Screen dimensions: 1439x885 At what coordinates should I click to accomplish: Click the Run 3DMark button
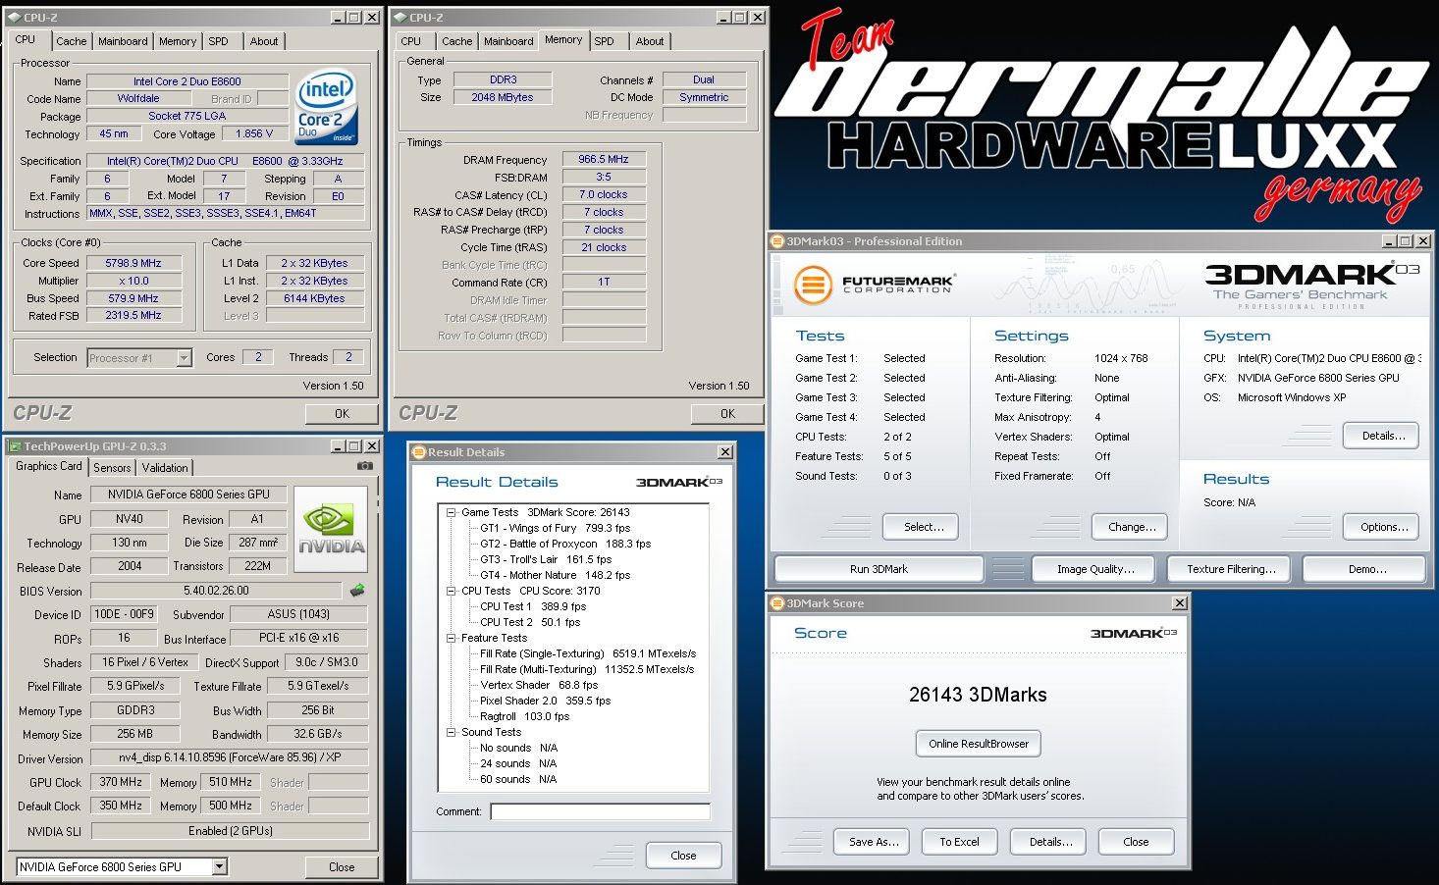click(879, 569)
